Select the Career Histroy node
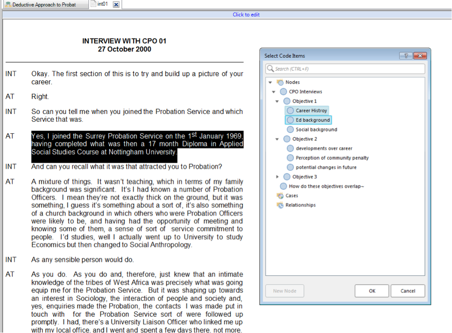This screenshot has width=452, height=333. click(311, 111)
